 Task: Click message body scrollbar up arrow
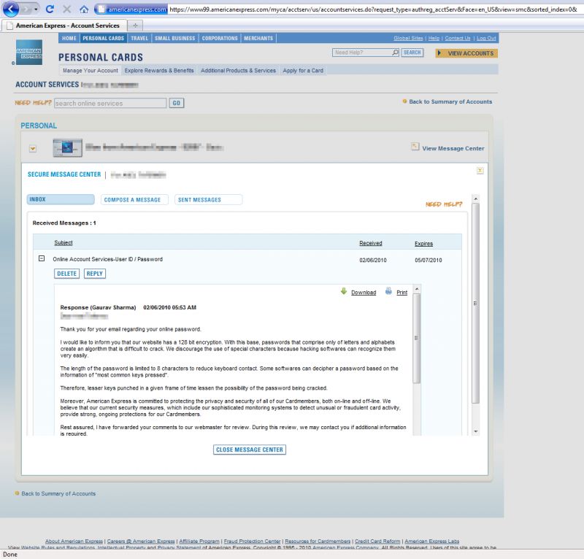(417, 289)
